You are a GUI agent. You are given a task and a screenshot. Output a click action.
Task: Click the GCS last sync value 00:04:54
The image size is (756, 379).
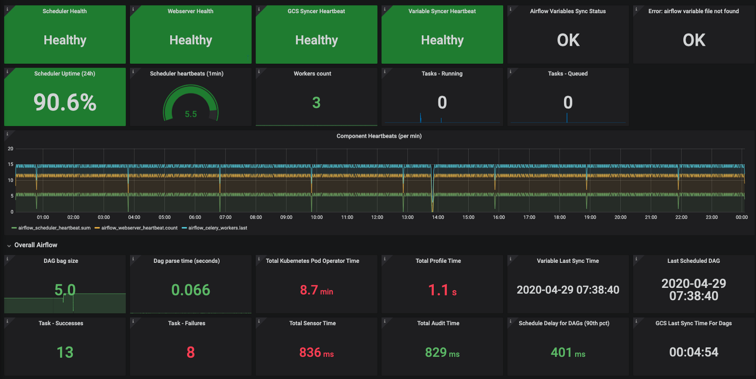[694, 352]
